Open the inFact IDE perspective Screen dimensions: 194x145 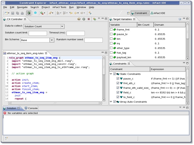(158, 13)
